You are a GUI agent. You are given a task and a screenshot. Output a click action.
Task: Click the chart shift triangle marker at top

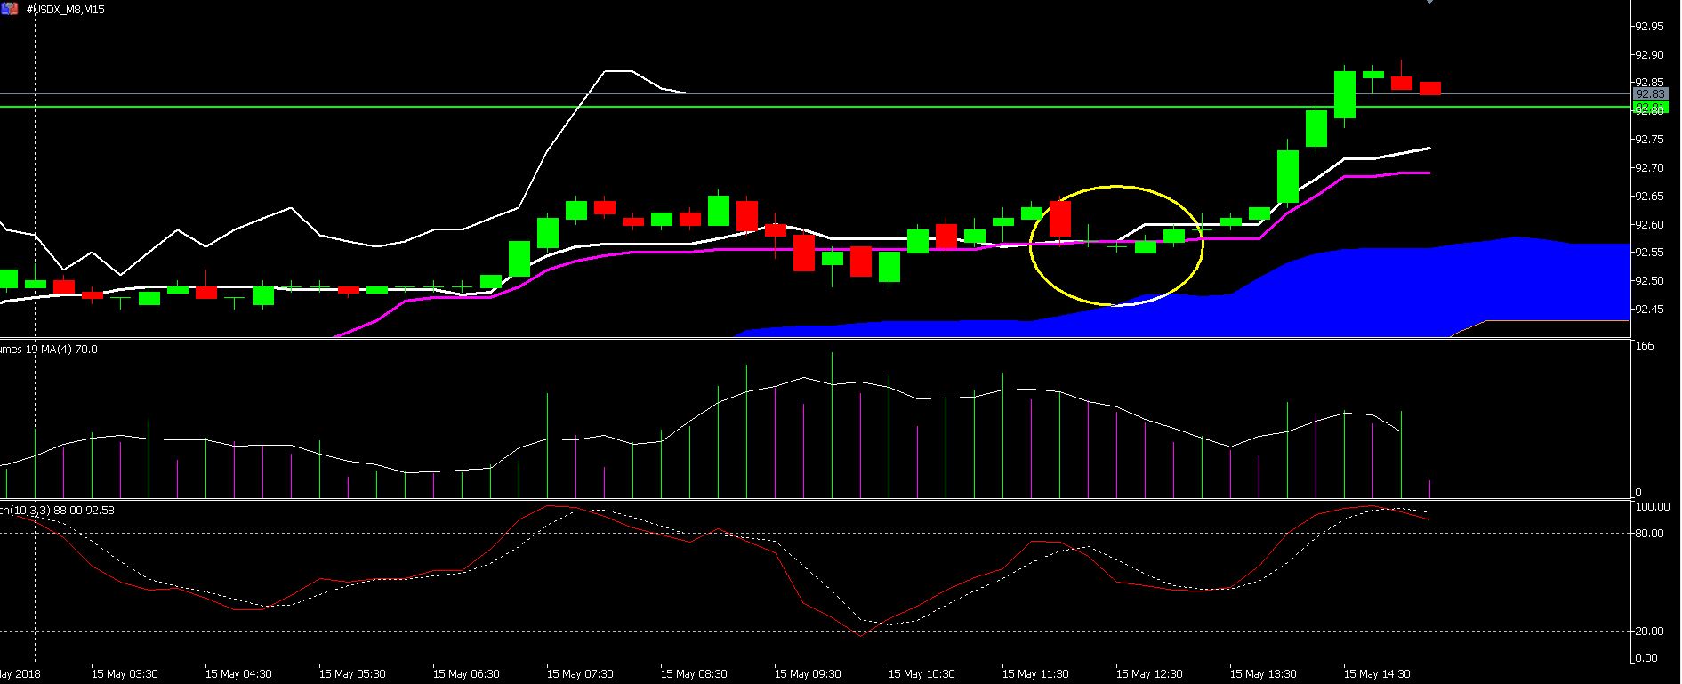click(x=1429, y=2)
